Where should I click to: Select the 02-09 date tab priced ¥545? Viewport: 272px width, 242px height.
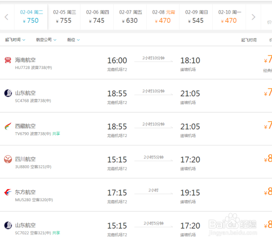pyautogui.click(x=196, y=17)
